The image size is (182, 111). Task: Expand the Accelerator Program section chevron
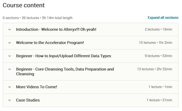pyautogui.click(x=10, y=43)
